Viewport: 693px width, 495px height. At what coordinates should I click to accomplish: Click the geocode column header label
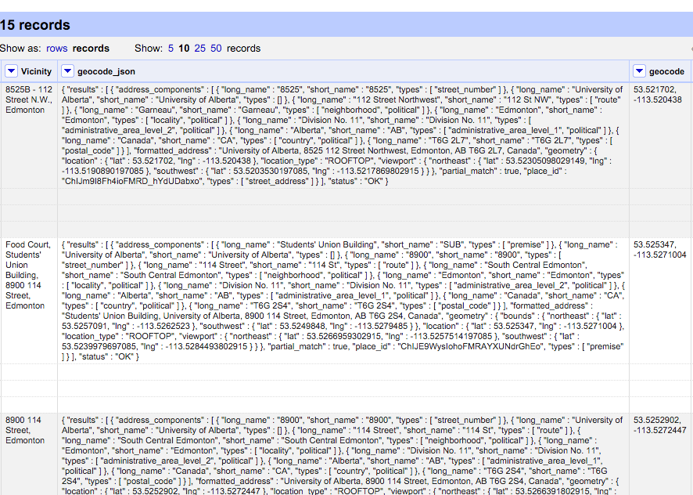pyautogui.click(x=666, y=71)
